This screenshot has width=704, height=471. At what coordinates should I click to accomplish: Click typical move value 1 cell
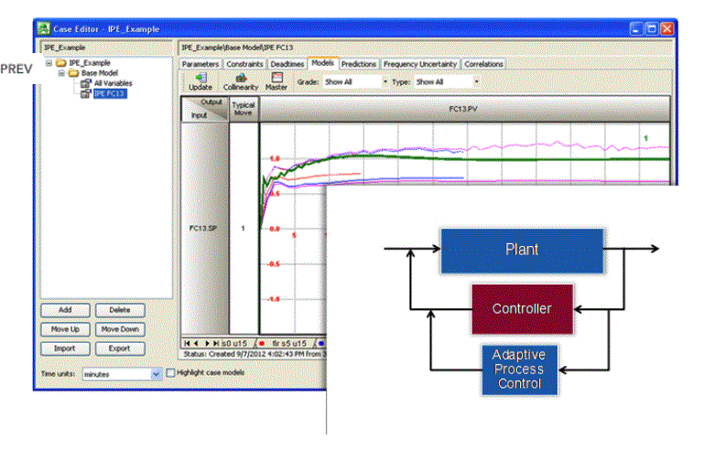244,229
